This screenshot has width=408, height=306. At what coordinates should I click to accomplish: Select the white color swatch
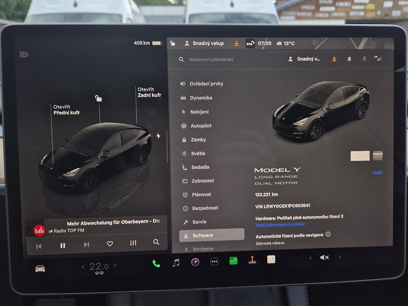click(360, 156)
